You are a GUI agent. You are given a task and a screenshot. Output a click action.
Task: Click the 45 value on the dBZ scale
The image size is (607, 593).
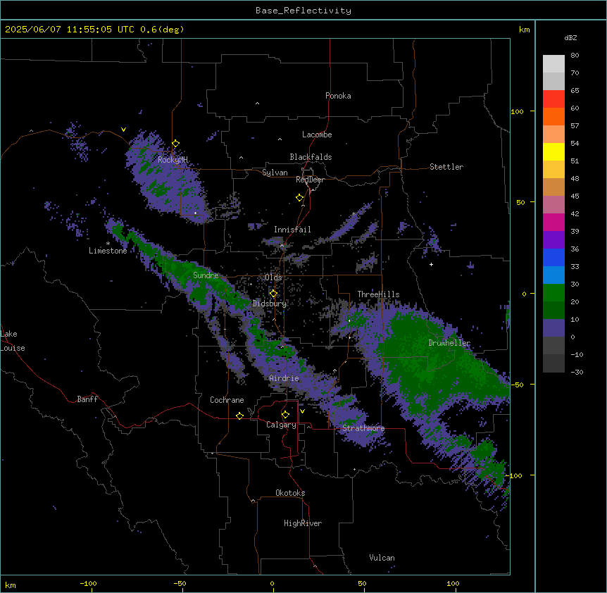575,196
